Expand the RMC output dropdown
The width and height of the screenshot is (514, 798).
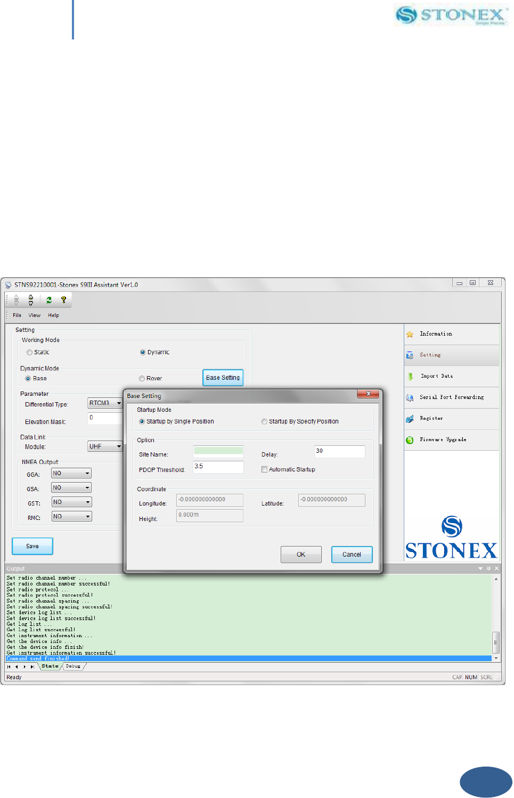[x=71, y=516]
